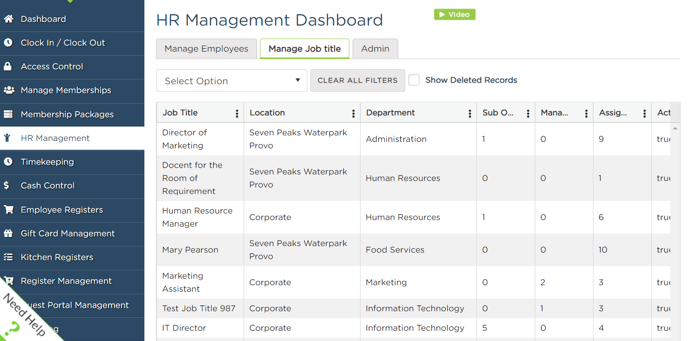Screen dimensions: 688x341
Task: Click the HR Management person icon
Action: (7, 138)
